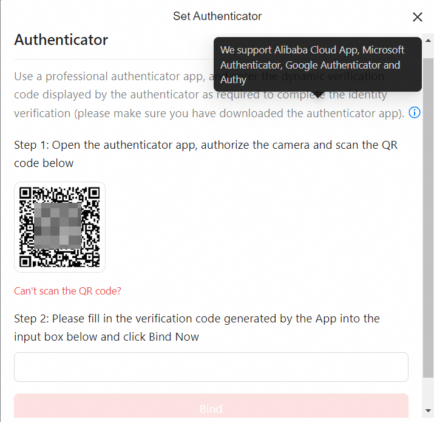Click the tooltip's downward pointer arrow
The image size is (434, 422).
318,95
